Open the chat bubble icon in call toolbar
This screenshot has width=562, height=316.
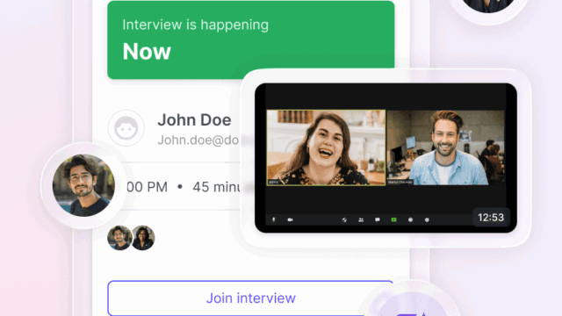point(378,219)
